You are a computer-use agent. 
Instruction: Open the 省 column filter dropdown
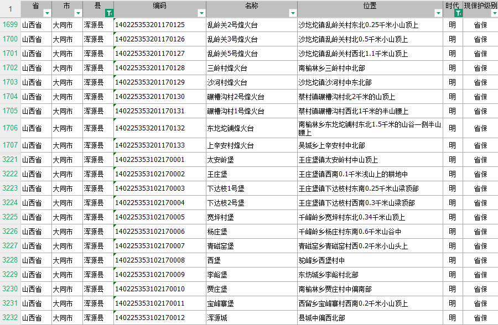click(x=48, y=13)
